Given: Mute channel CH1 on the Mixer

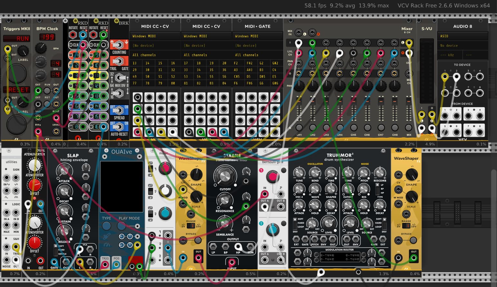Looking at the screenshot, I should 299,128.
